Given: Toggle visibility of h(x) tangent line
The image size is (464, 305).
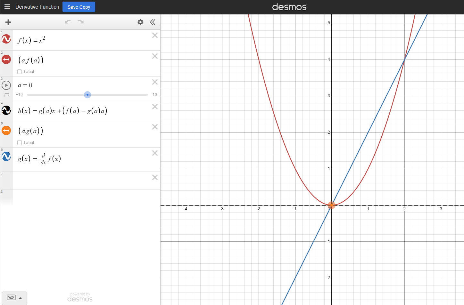Looking at the screenshot, I should click(x=6, y=110).
